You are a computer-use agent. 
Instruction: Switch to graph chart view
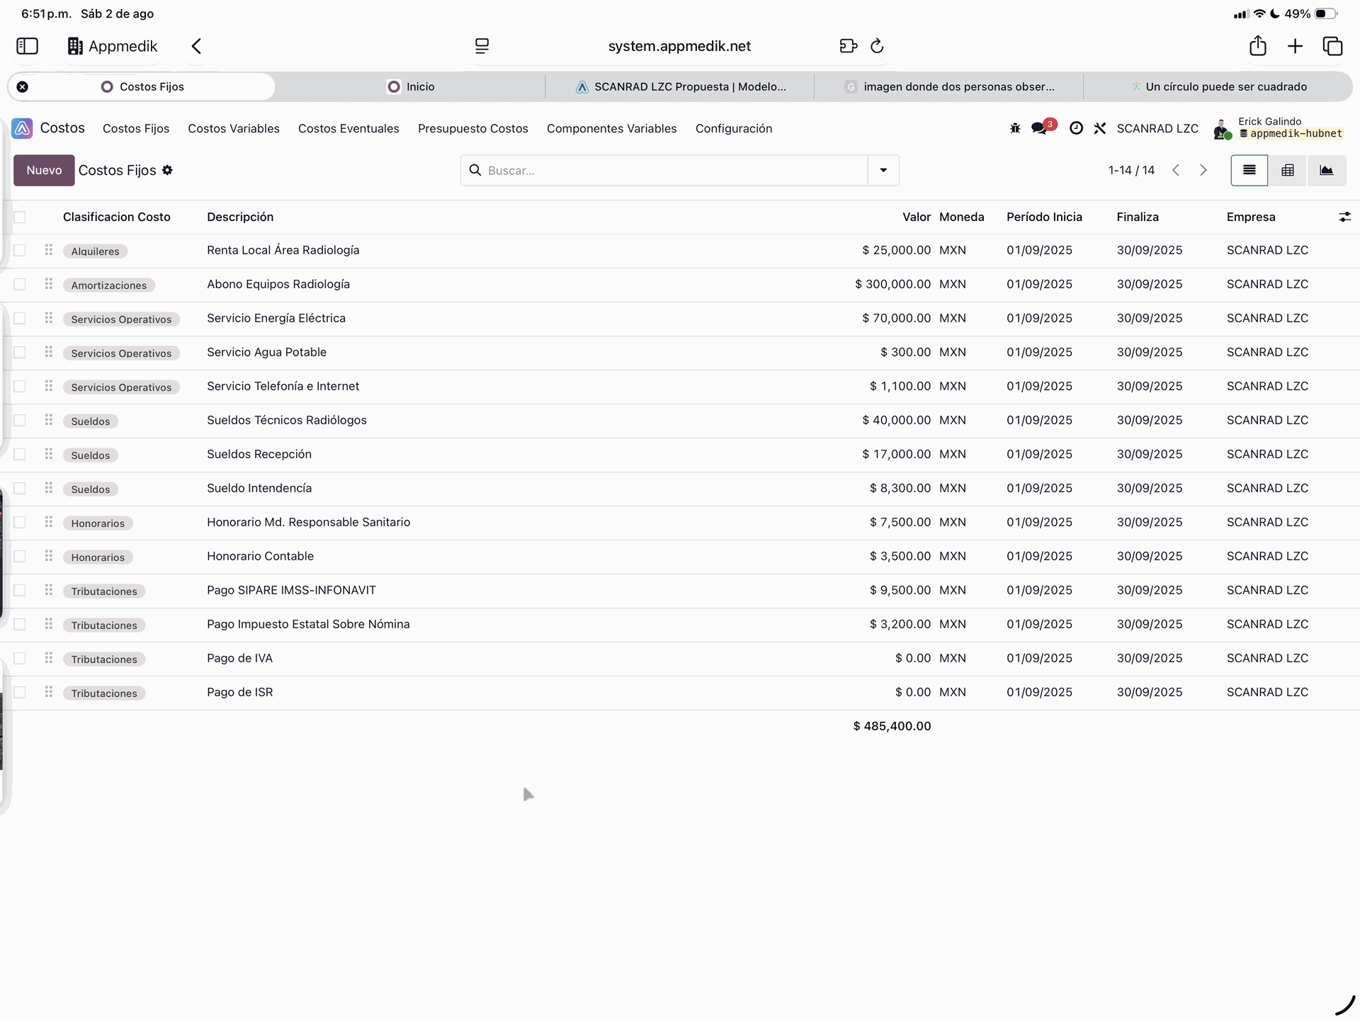(x=1326, y=170)
